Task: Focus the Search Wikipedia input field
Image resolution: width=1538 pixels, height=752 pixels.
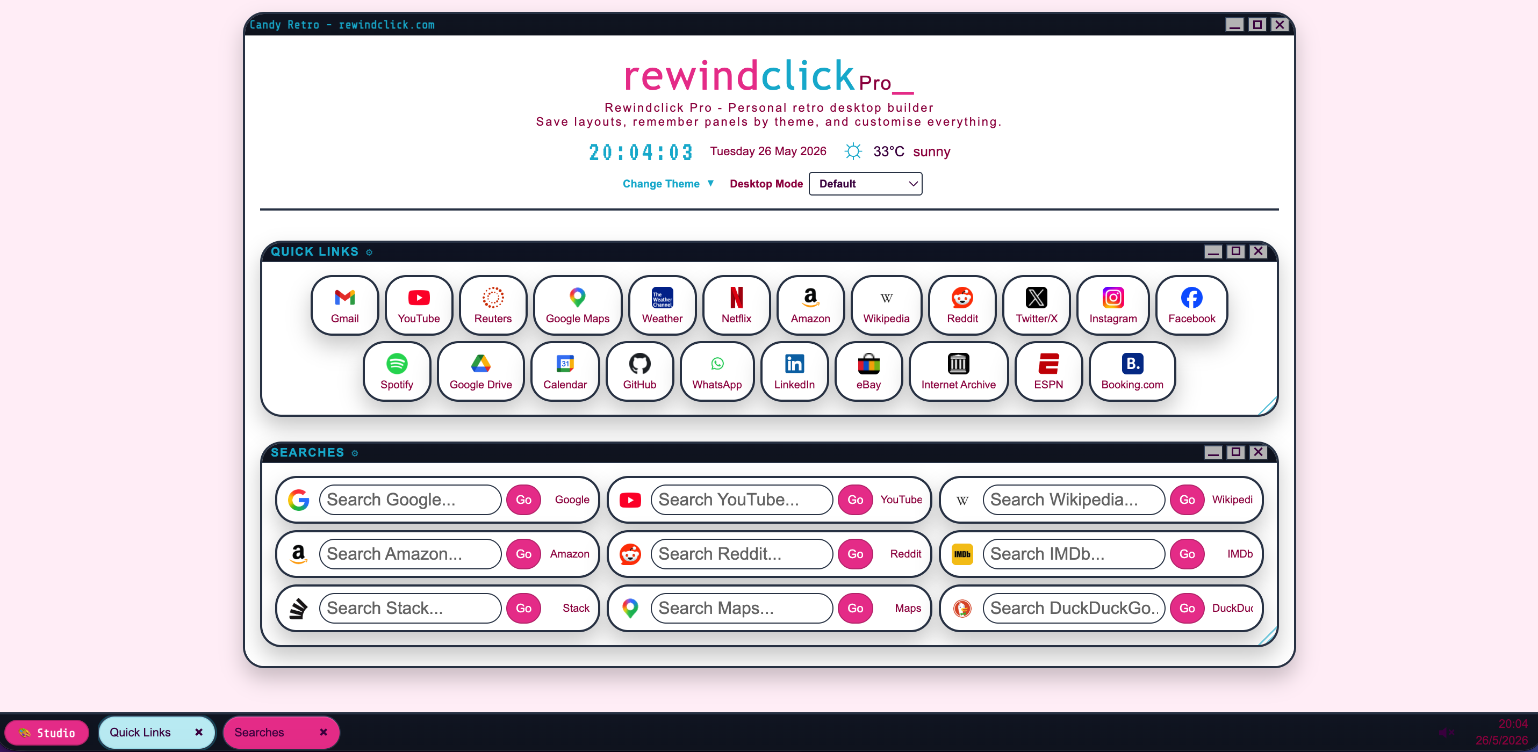Action: pos(1074,500)
